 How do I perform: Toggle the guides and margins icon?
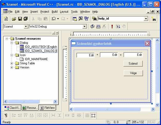(x=93, y=115)
